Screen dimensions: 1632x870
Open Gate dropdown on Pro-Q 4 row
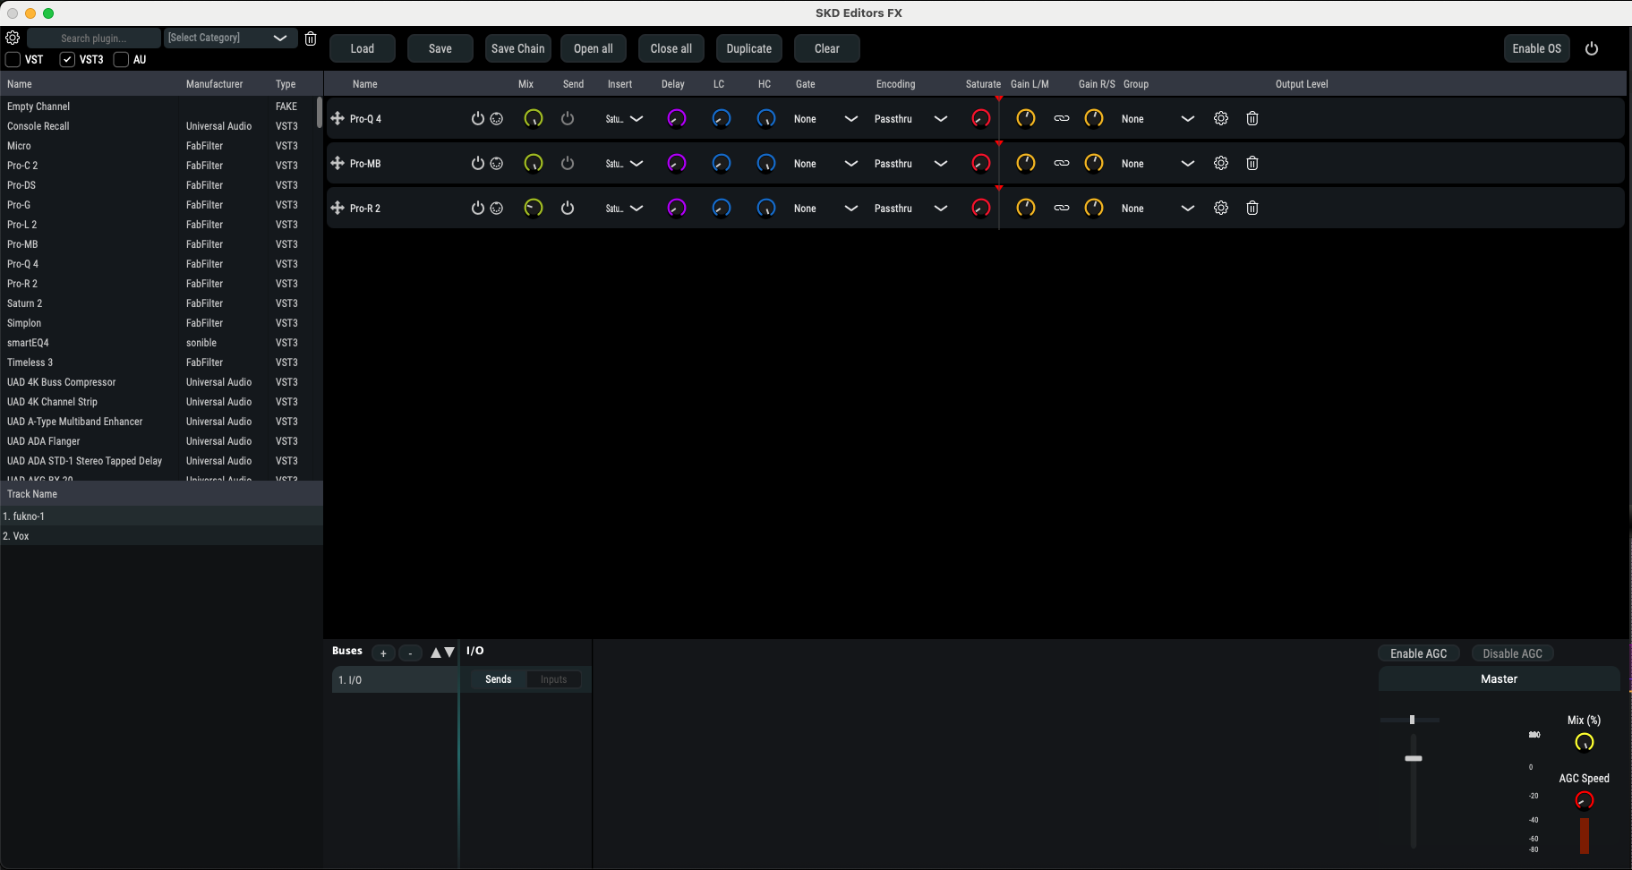coord(826,118)
